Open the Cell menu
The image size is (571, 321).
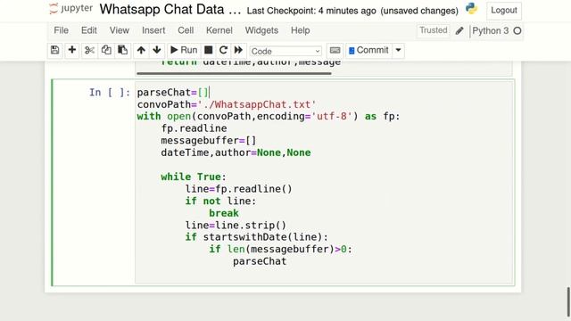pyautogui.click(x=186, y=30)
